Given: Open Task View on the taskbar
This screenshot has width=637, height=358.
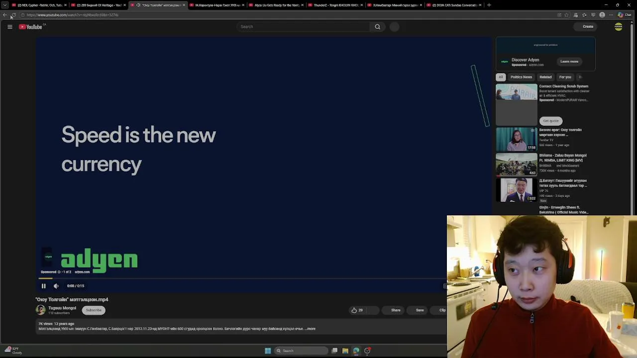Looking at the screenshot, I should (334, 351).
